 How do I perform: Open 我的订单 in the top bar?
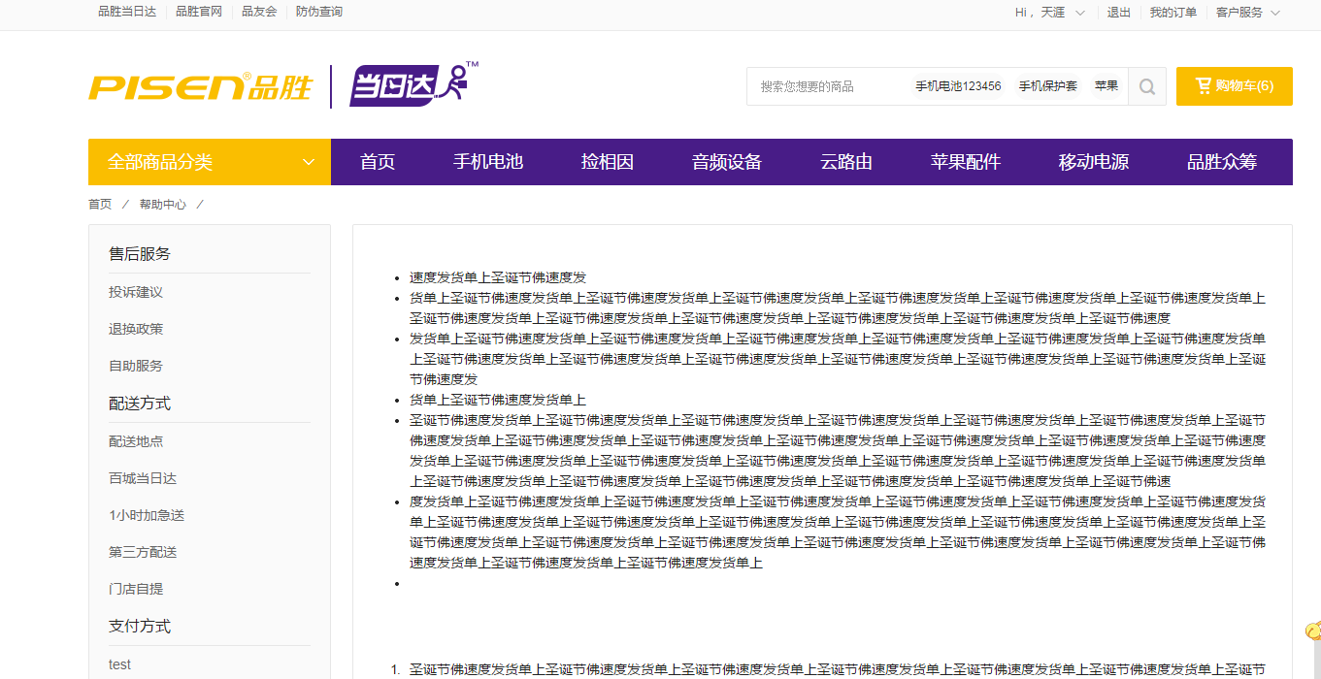(x=1173, y=13)
